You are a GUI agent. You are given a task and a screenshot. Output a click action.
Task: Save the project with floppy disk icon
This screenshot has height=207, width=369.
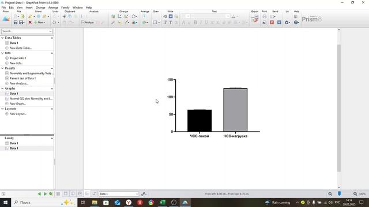pyautogui.click(x=16, y=22)
